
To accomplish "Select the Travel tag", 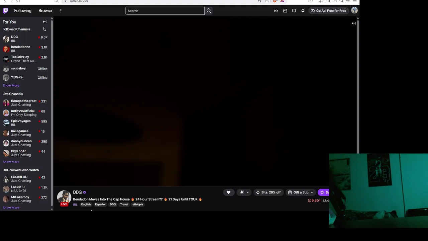I will 124,205.
